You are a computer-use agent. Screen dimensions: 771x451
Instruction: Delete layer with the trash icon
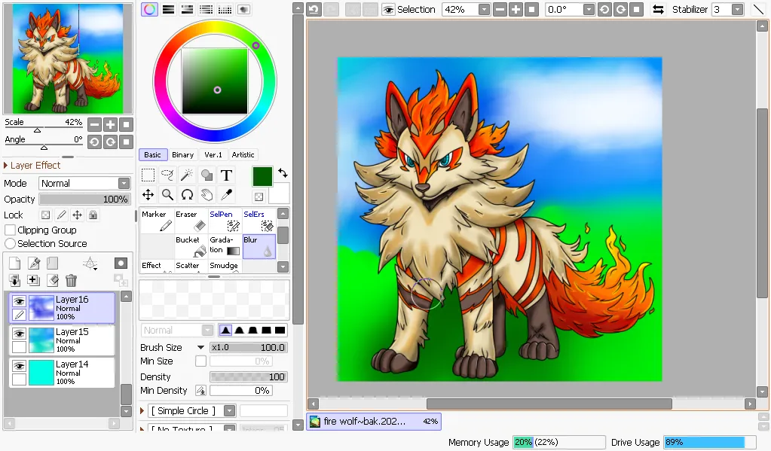point(72,281)
